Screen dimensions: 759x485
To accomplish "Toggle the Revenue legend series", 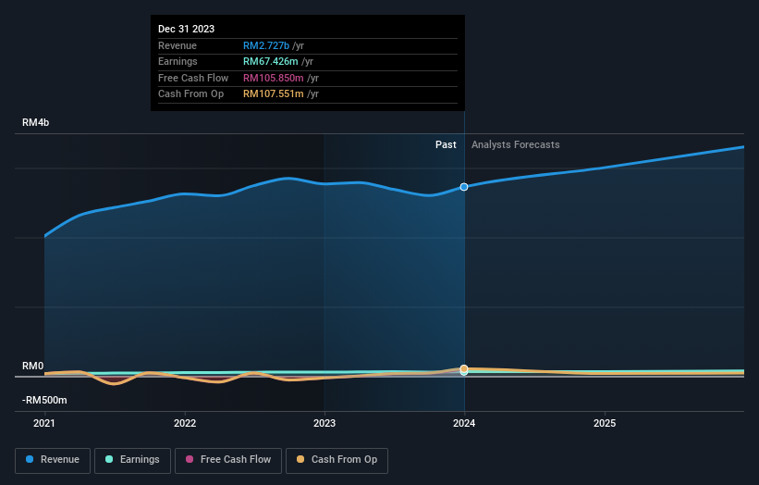I will [x=53, y=460].
